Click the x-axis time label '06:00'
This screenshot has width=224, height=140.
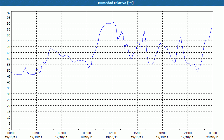pyautogui.click(x=62, y=133)
